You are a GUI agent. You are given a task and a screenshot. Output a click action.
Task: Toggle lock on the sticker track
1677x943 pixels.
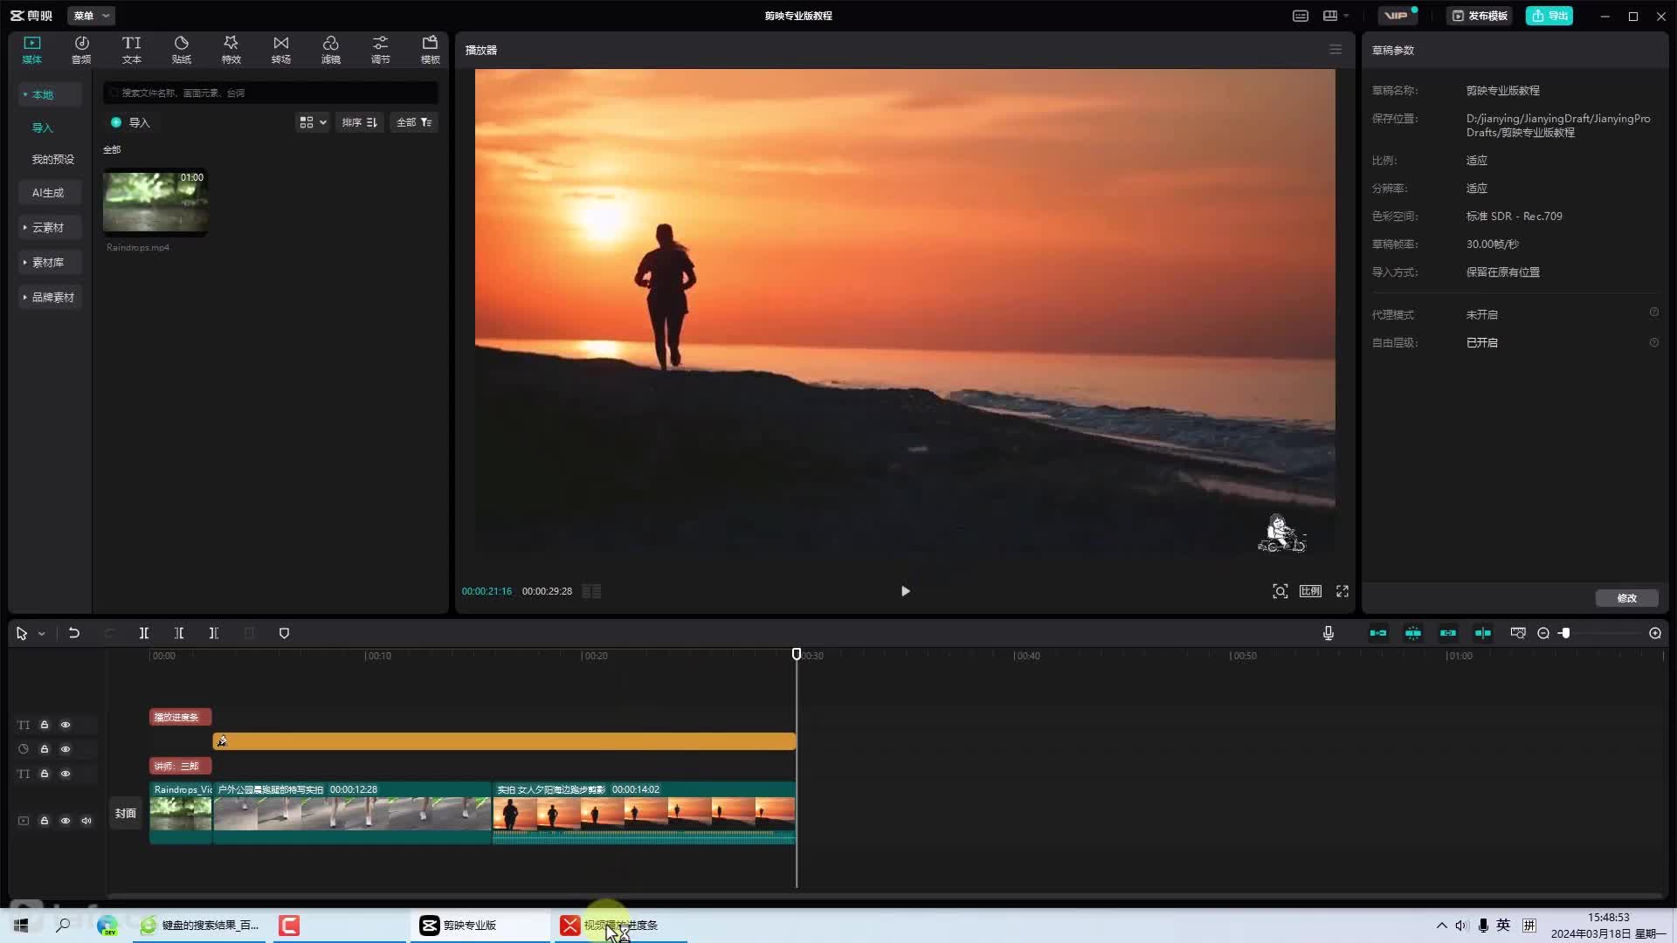[x=45, y=749]
